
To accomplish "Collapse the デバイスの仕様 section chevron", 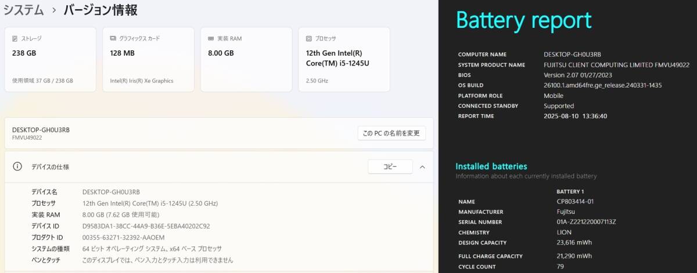I will [422, 167].
